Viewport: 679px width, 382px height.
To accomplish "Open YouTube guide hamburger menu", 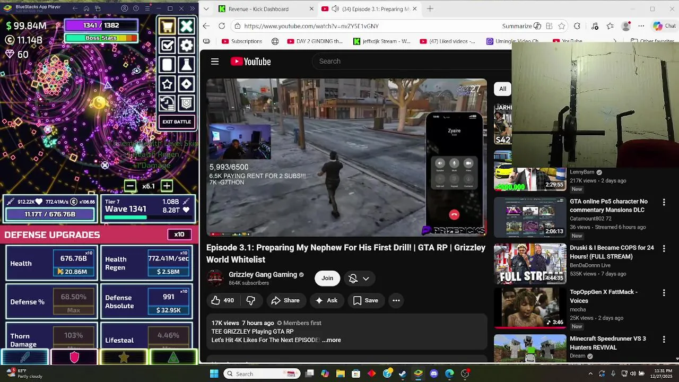I will (x=215, y=62).
